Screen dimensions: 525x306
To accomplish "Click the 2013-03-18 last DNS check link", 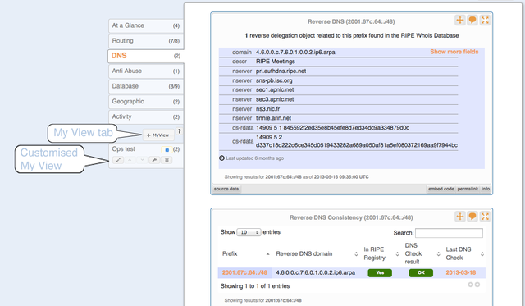I will point(460,272).
